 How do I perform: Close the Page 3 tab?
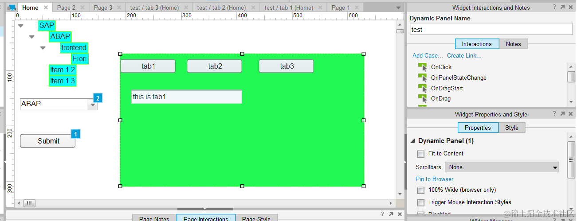click(x=119, y=8)
